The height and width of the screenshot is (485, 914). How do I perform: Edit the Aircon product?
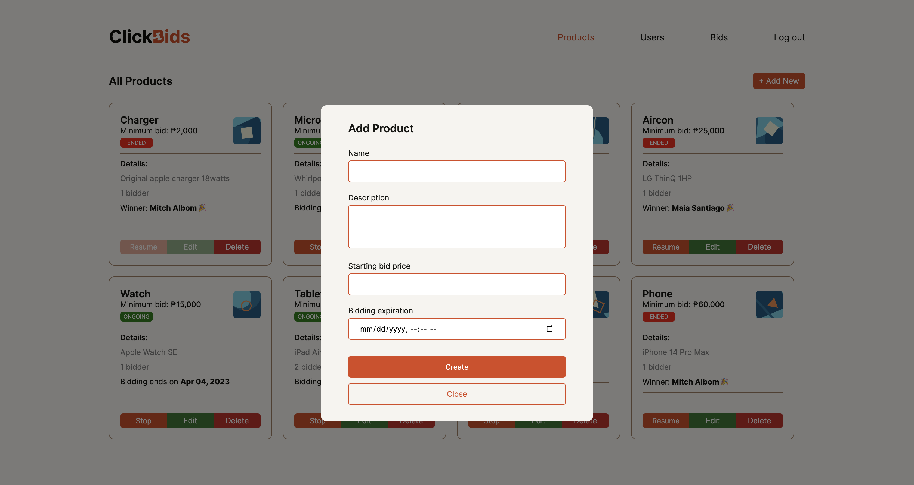[712, 247]
